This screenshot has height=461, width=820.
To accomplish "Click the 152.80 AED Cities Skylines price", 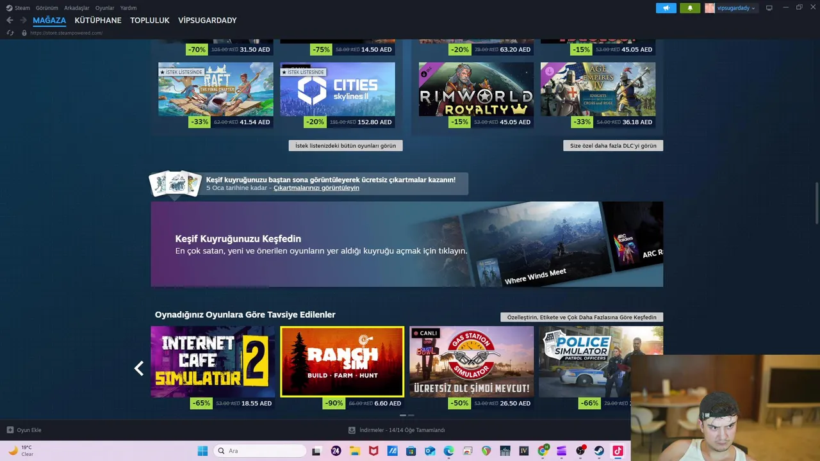I will 375,122.
